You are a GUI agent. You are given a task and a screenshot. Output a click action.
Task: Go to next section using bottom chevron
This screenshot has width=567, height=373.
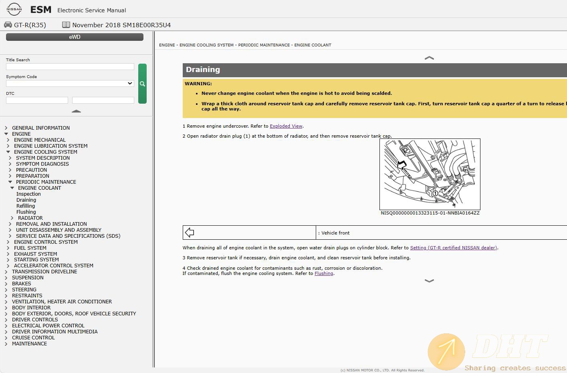[x=429, y=281]
